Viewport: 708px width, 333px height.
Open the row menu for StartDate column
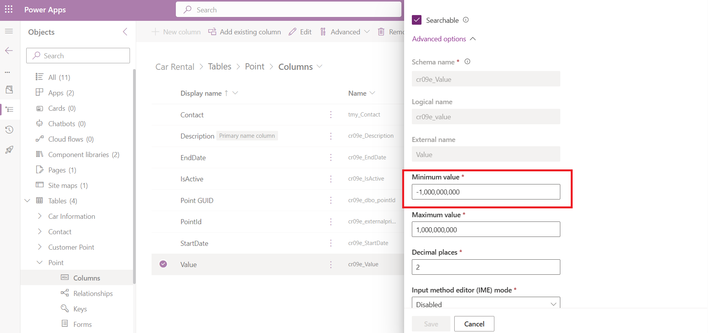tap(331, 243)
